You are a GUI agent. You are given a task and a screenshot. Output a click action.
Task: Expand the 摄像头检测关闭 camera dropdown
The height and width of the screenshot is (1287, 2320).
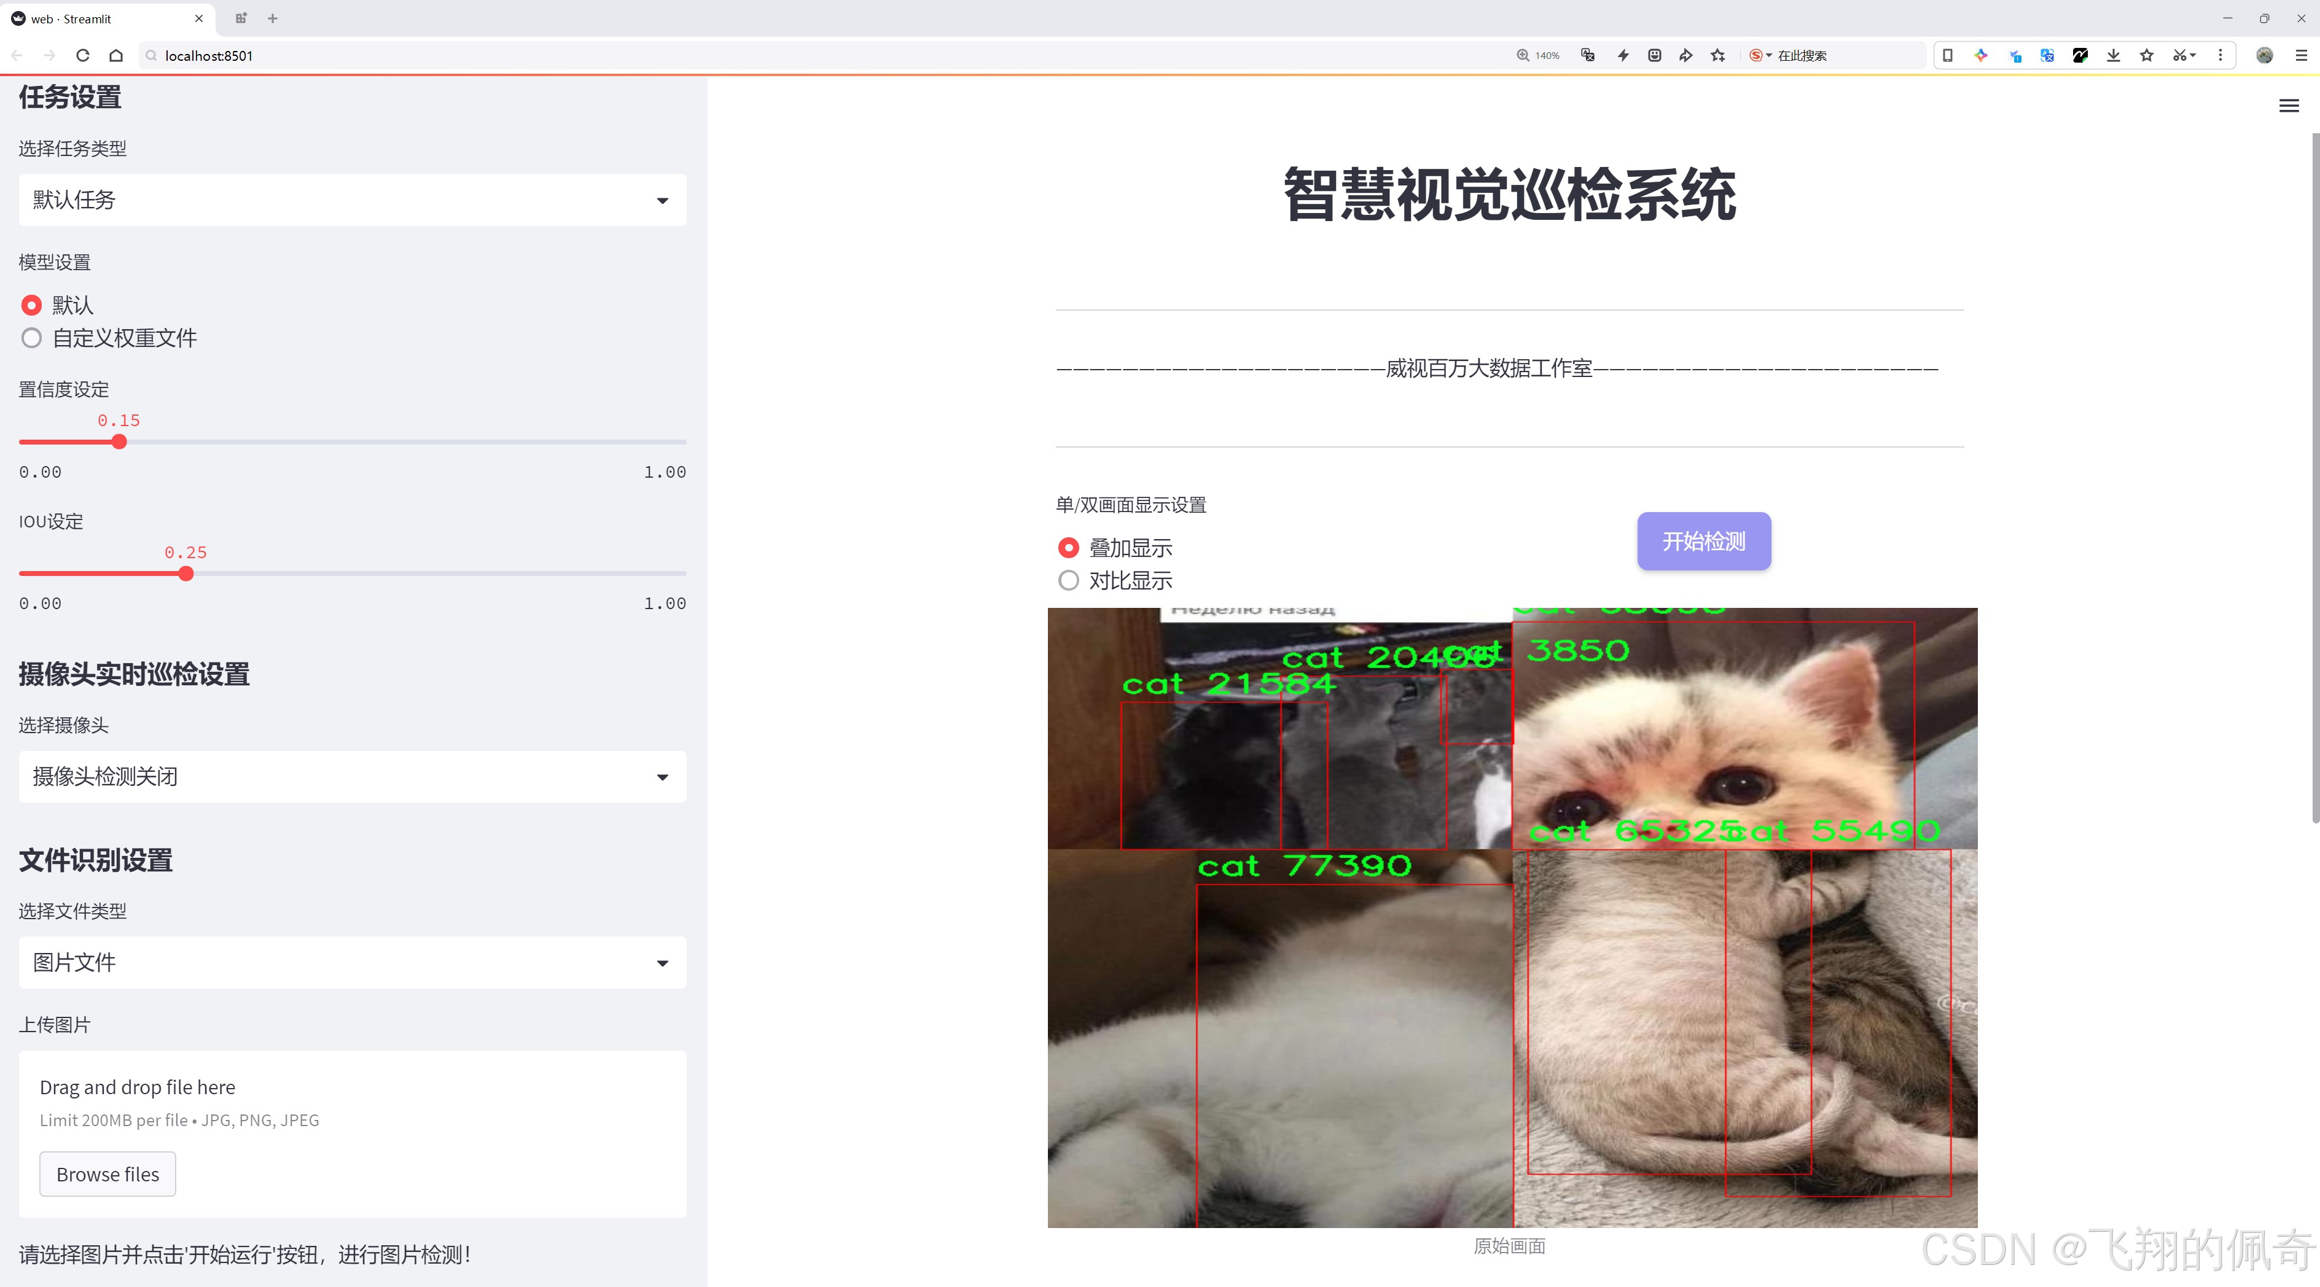click(351, 776)
